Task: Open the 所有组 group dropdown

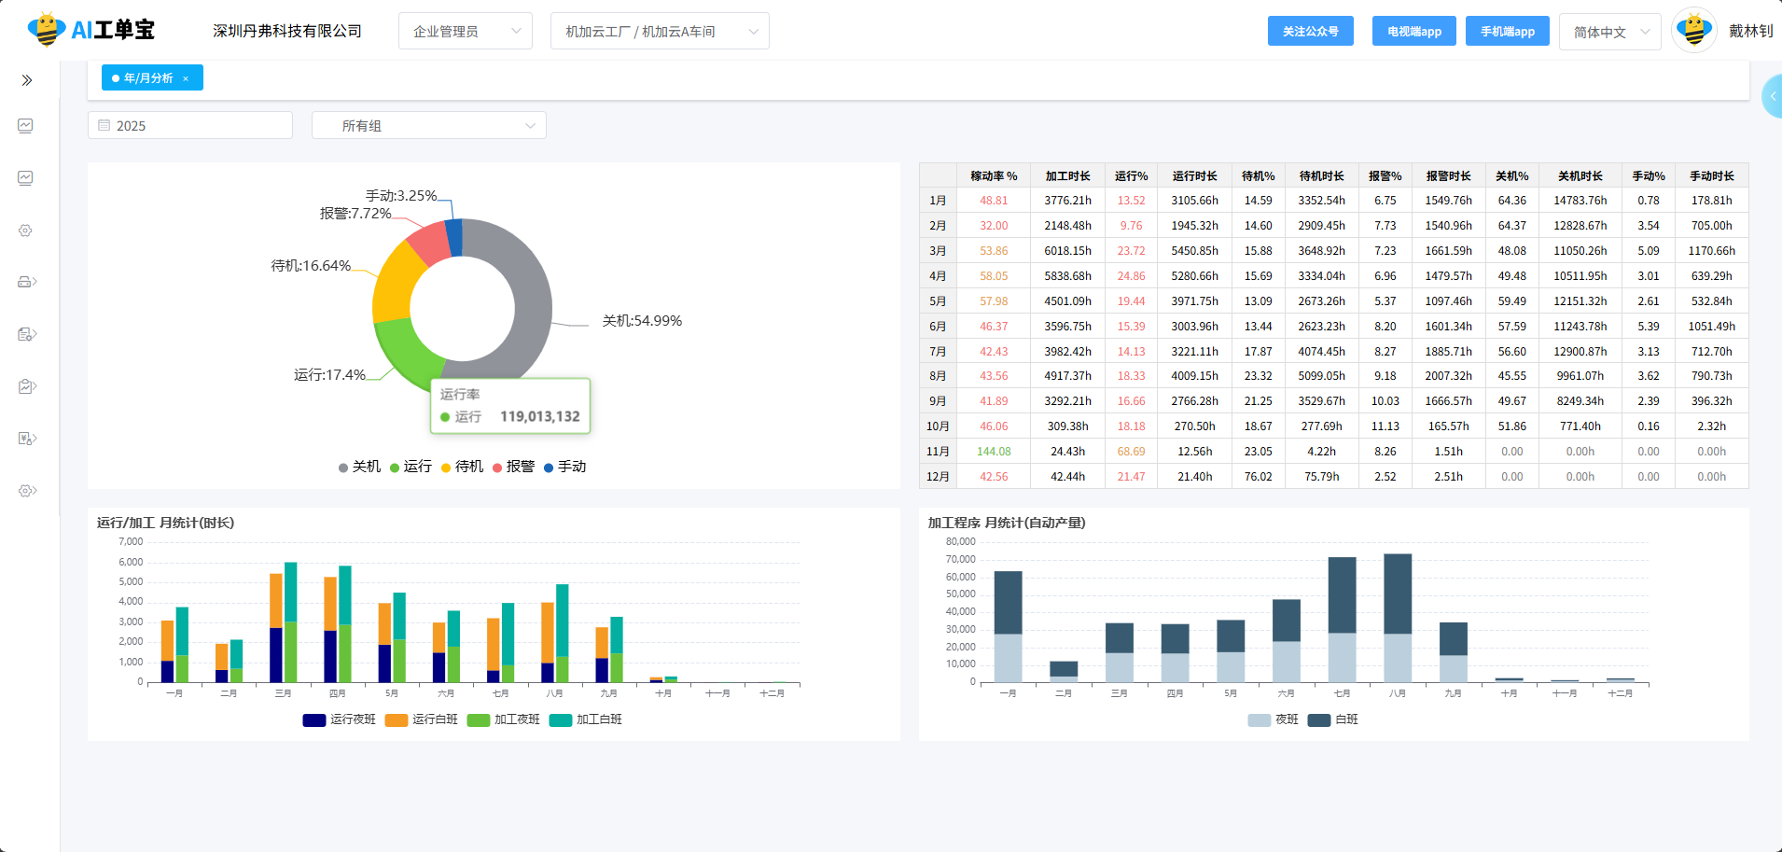Action: pos(428,126)
